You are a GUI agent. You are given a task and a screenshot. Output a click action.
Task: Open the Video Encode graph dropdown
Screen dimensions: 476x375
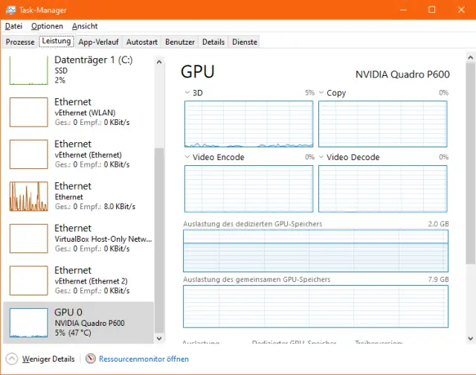187,157
